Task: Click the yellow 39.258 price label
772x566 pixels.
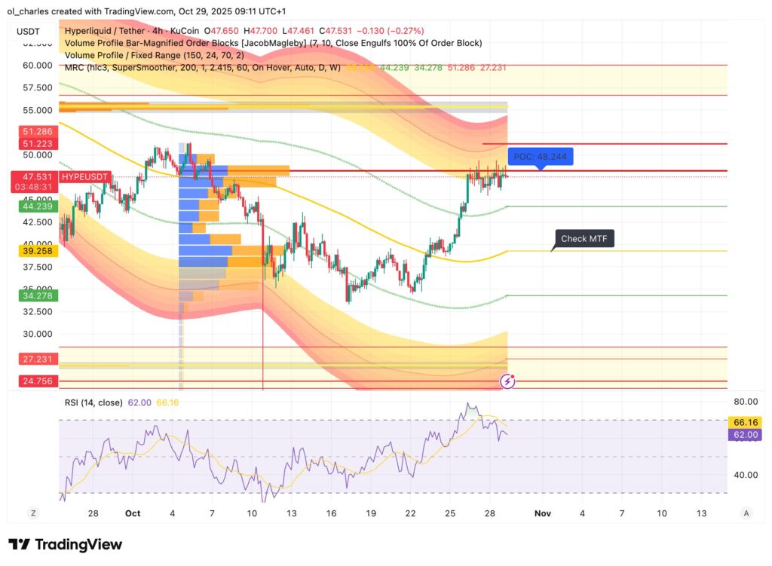Action: tap(36, 251)
